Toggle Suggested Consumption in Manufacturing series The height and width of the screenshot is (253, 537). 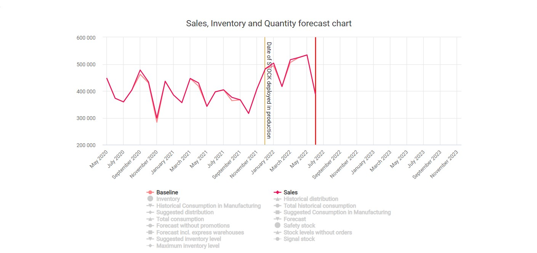[337, 212]
